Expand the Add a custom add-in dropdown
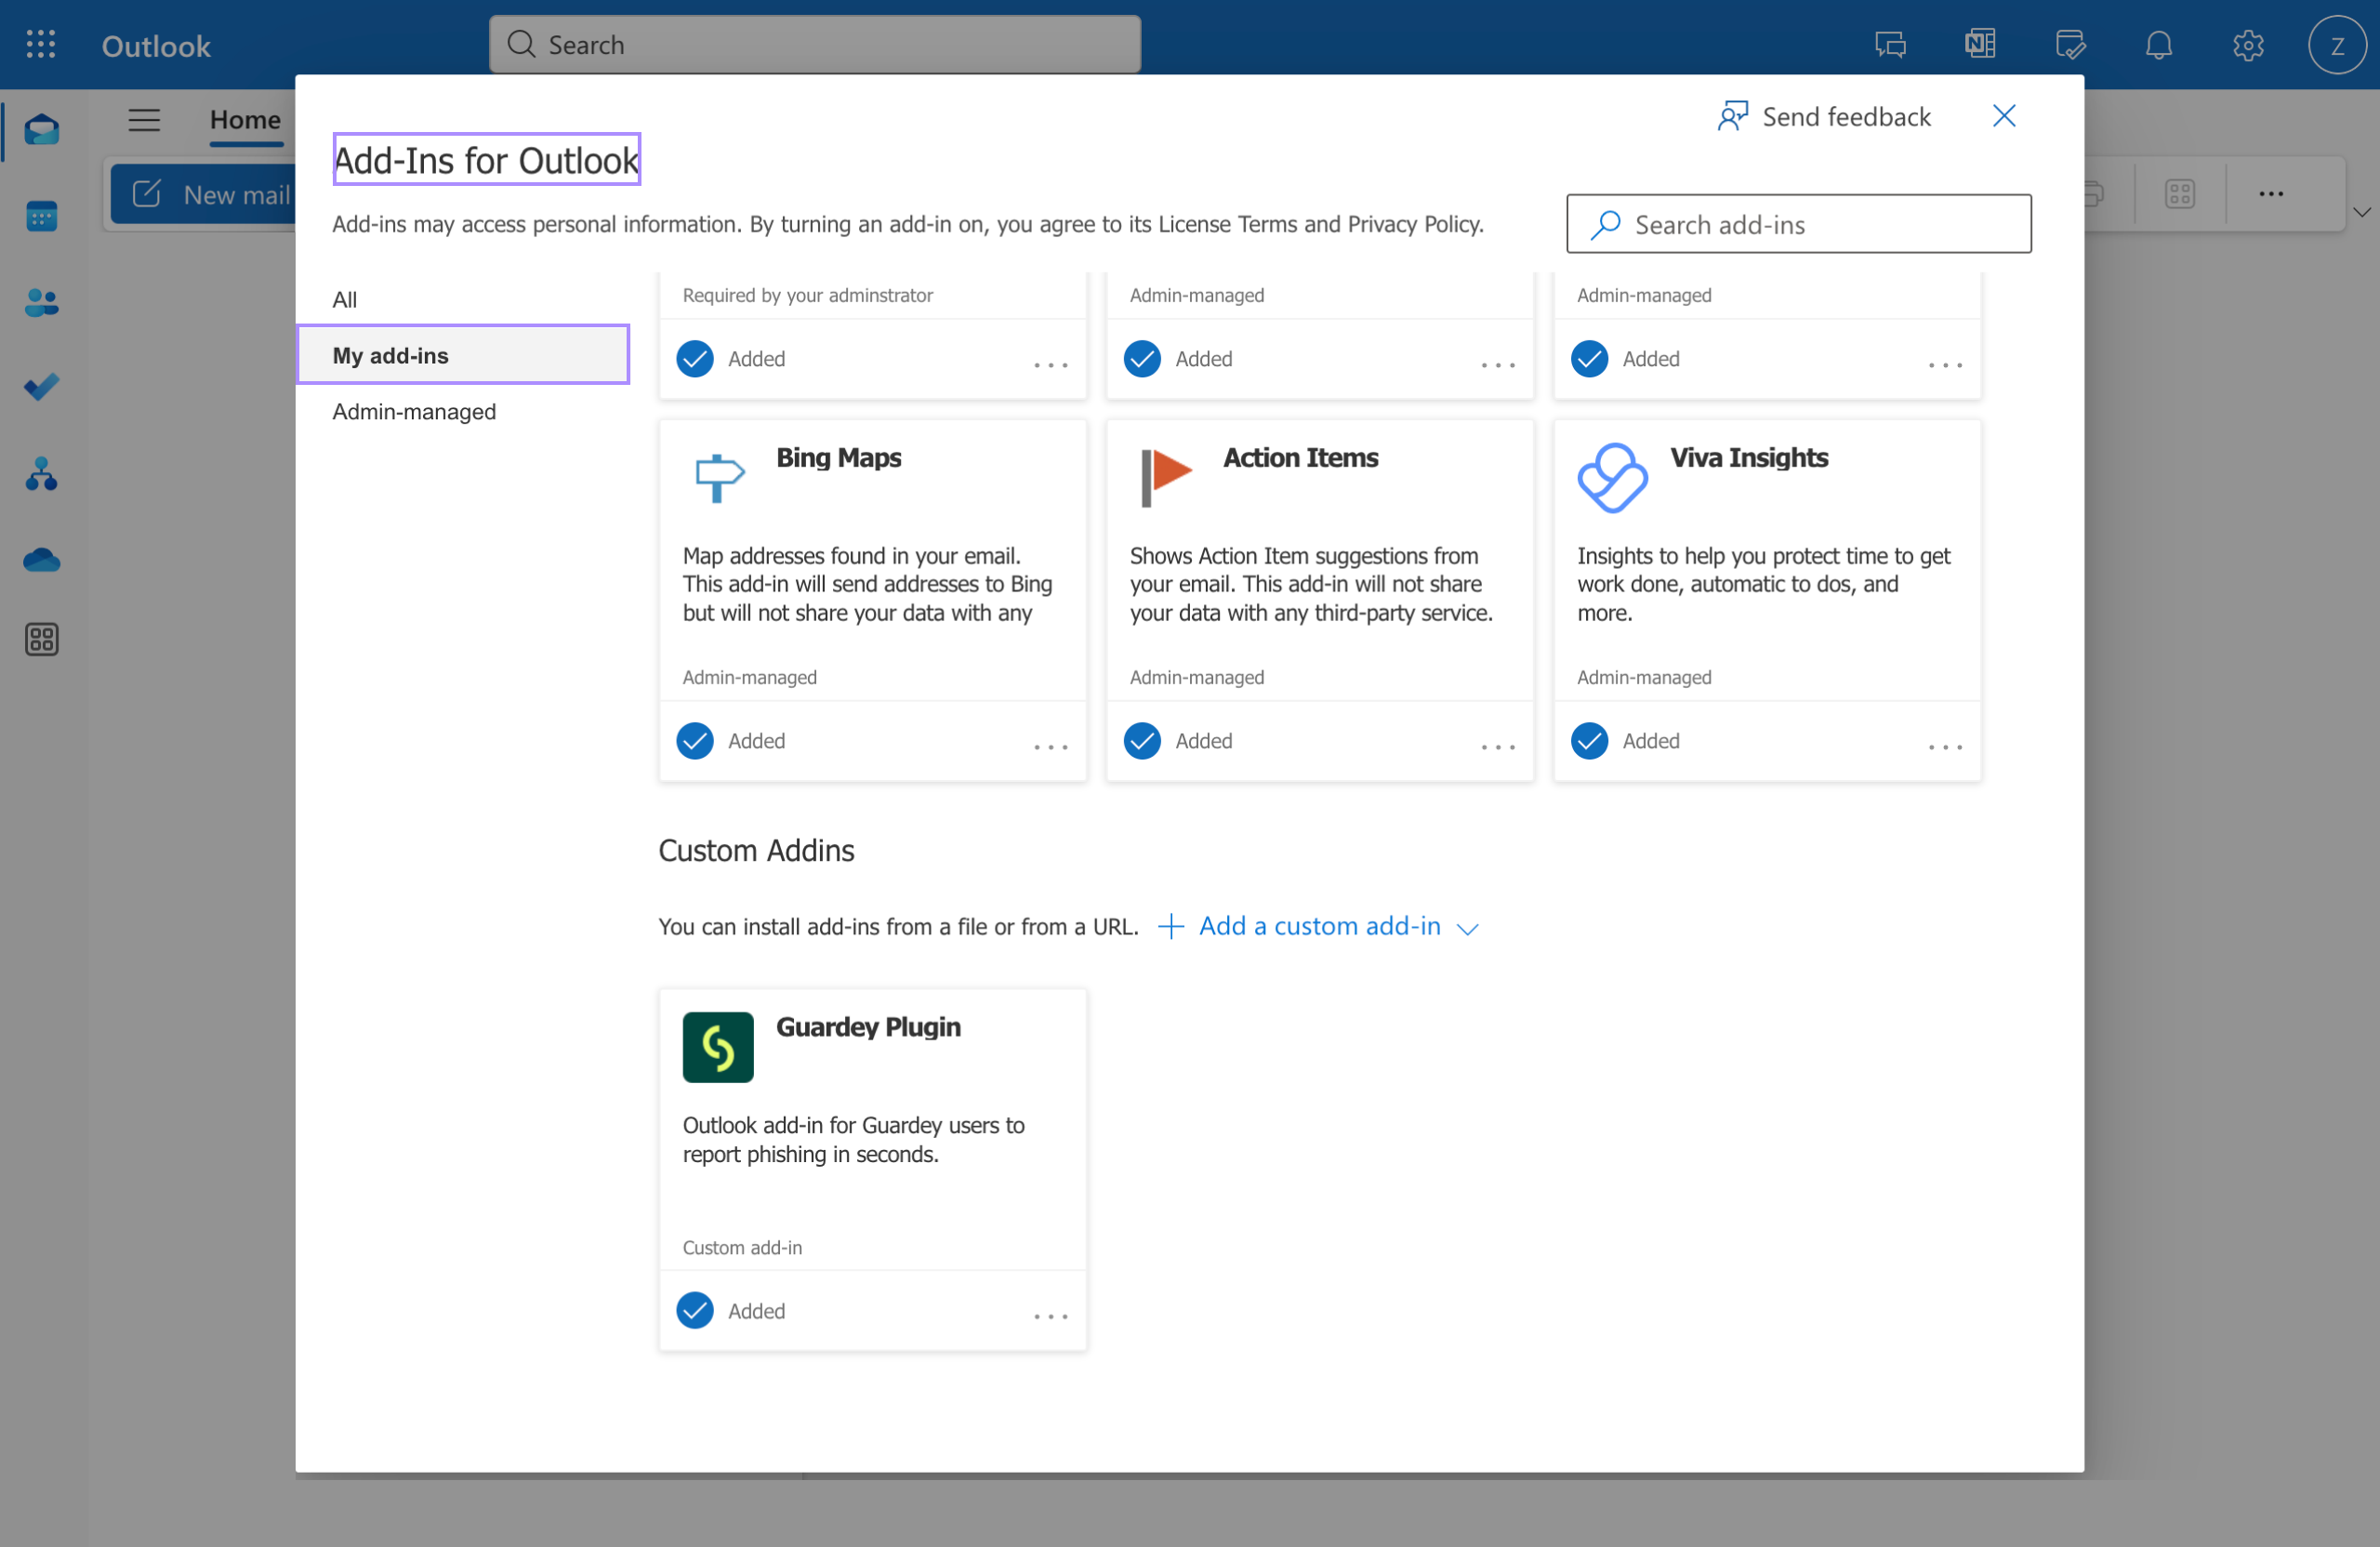This screenshot has height=1547, width=2380. [x=1318, y=927]
